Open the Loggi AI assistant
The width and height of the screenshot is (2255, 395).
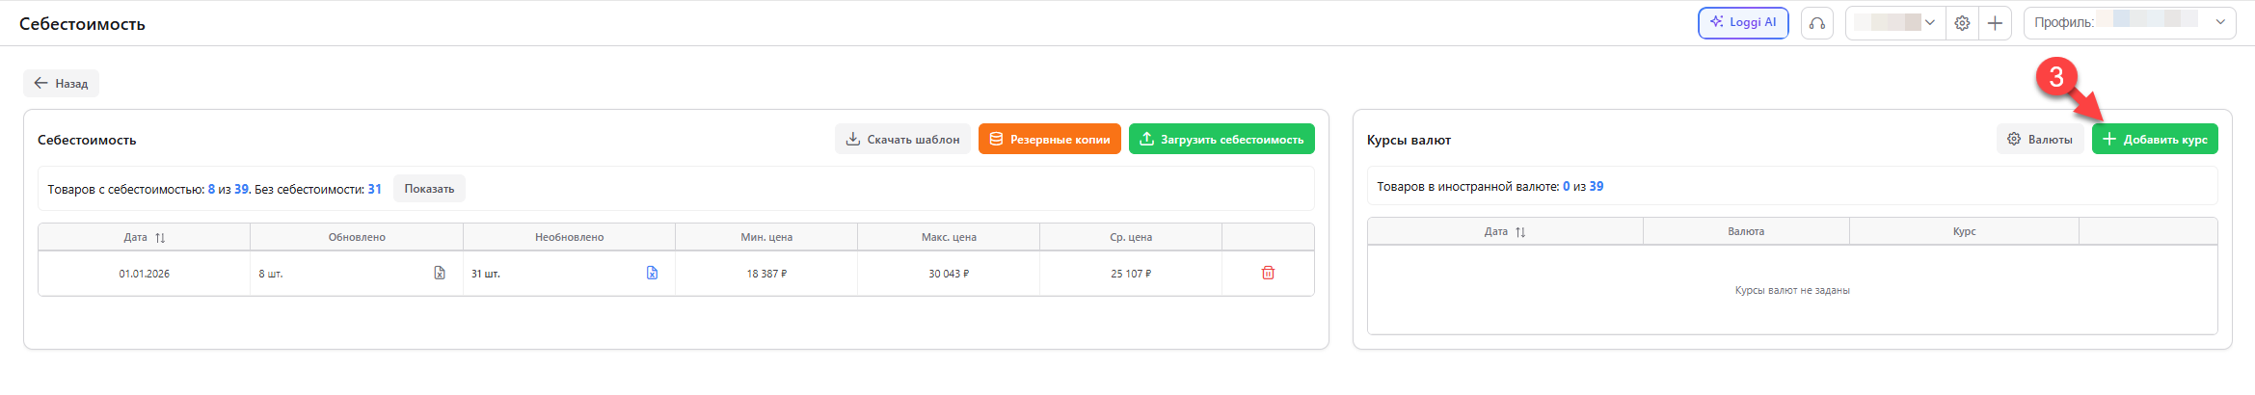pos(1742,22)
